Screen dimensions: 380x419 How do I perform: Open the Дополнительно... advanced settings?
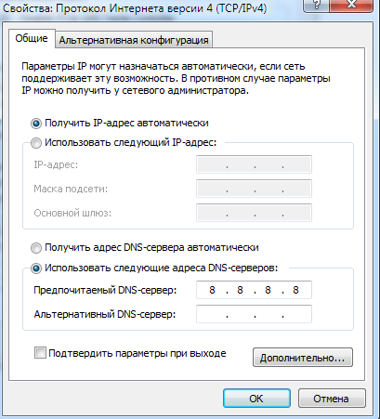pyautogui.click(x=303, y=358)
